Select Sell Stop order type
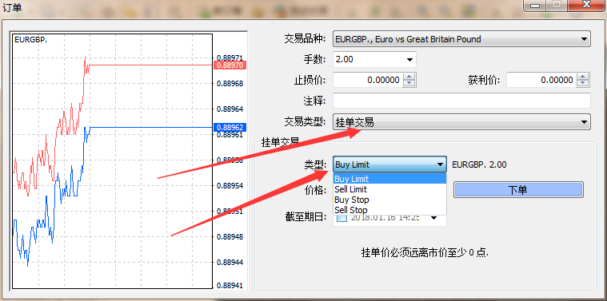607x301 pixels. click(389, 210)
